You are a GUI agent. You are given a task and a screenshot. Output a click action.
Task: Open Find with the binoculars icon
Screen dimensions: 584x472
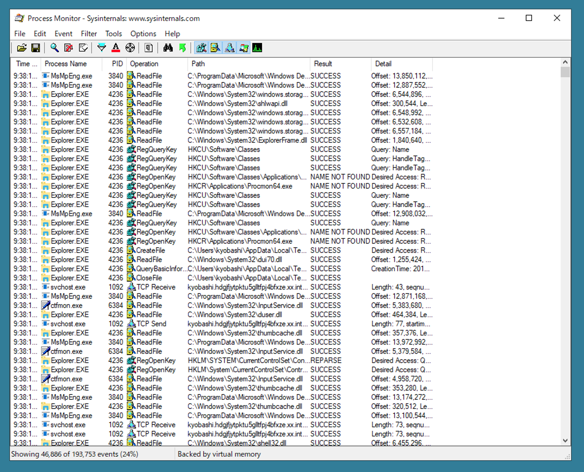(168, 48)
